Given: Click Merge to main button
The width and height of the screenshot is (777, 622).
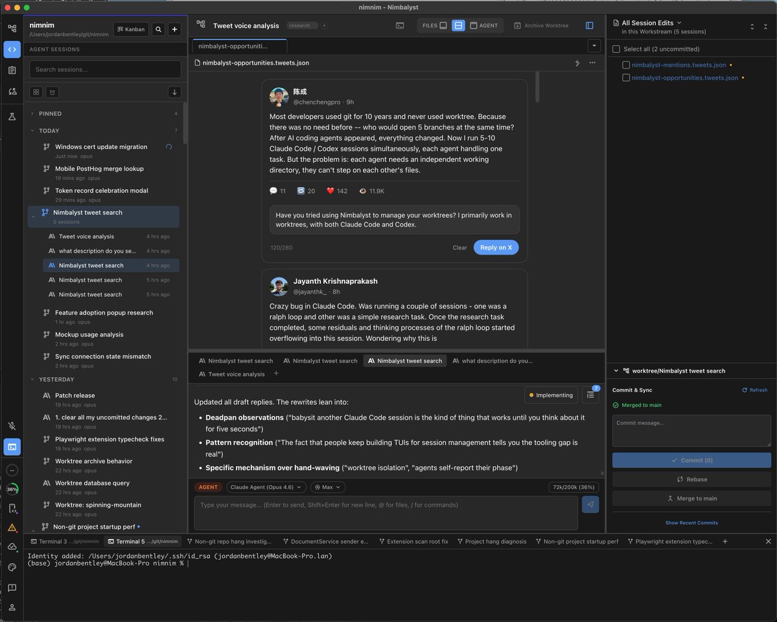Looking at the screenshot, I should [691, 499].
